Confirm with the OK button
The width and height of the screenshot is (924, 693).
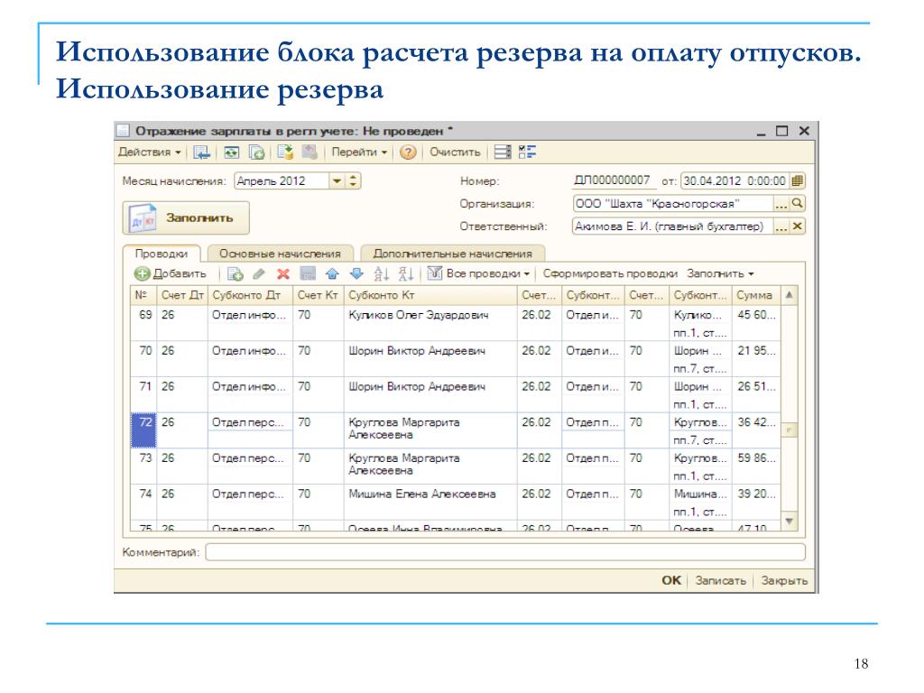(x=671, y=580)
